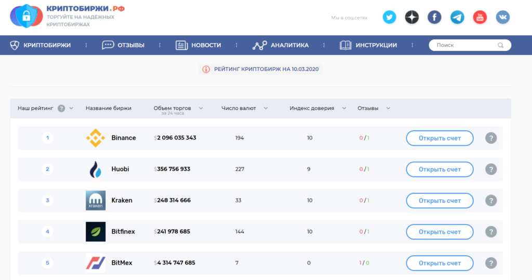Expand the Отзывы sort arrow
The height and width of the screenshot is (280, 532).
[388, 108]
